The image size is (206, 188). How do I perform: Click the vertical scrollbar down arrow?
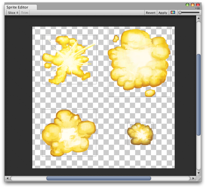point(199,173)
